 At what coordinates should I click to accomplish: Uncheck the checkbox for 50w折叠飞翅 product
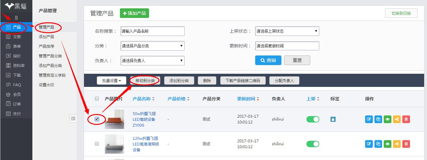(x=97, y=119)
